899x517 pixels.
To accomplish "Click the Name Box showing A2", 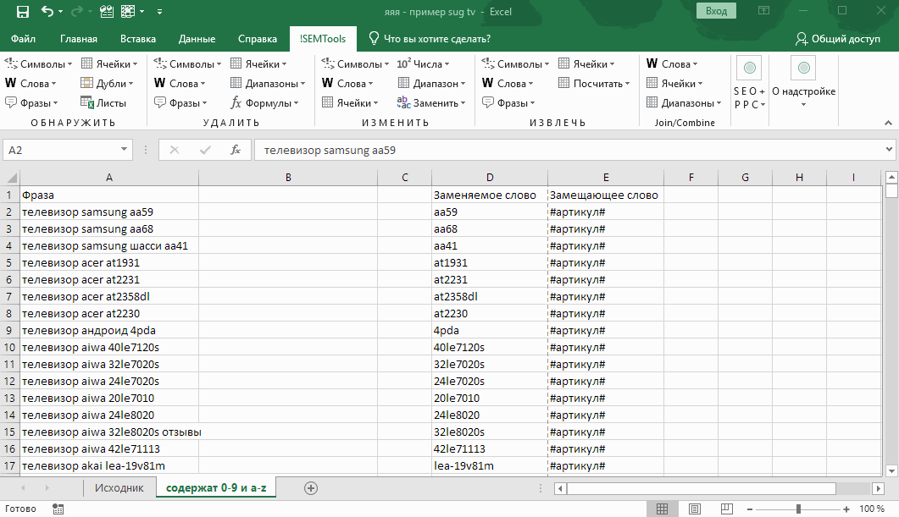I will tap(68, 150).
